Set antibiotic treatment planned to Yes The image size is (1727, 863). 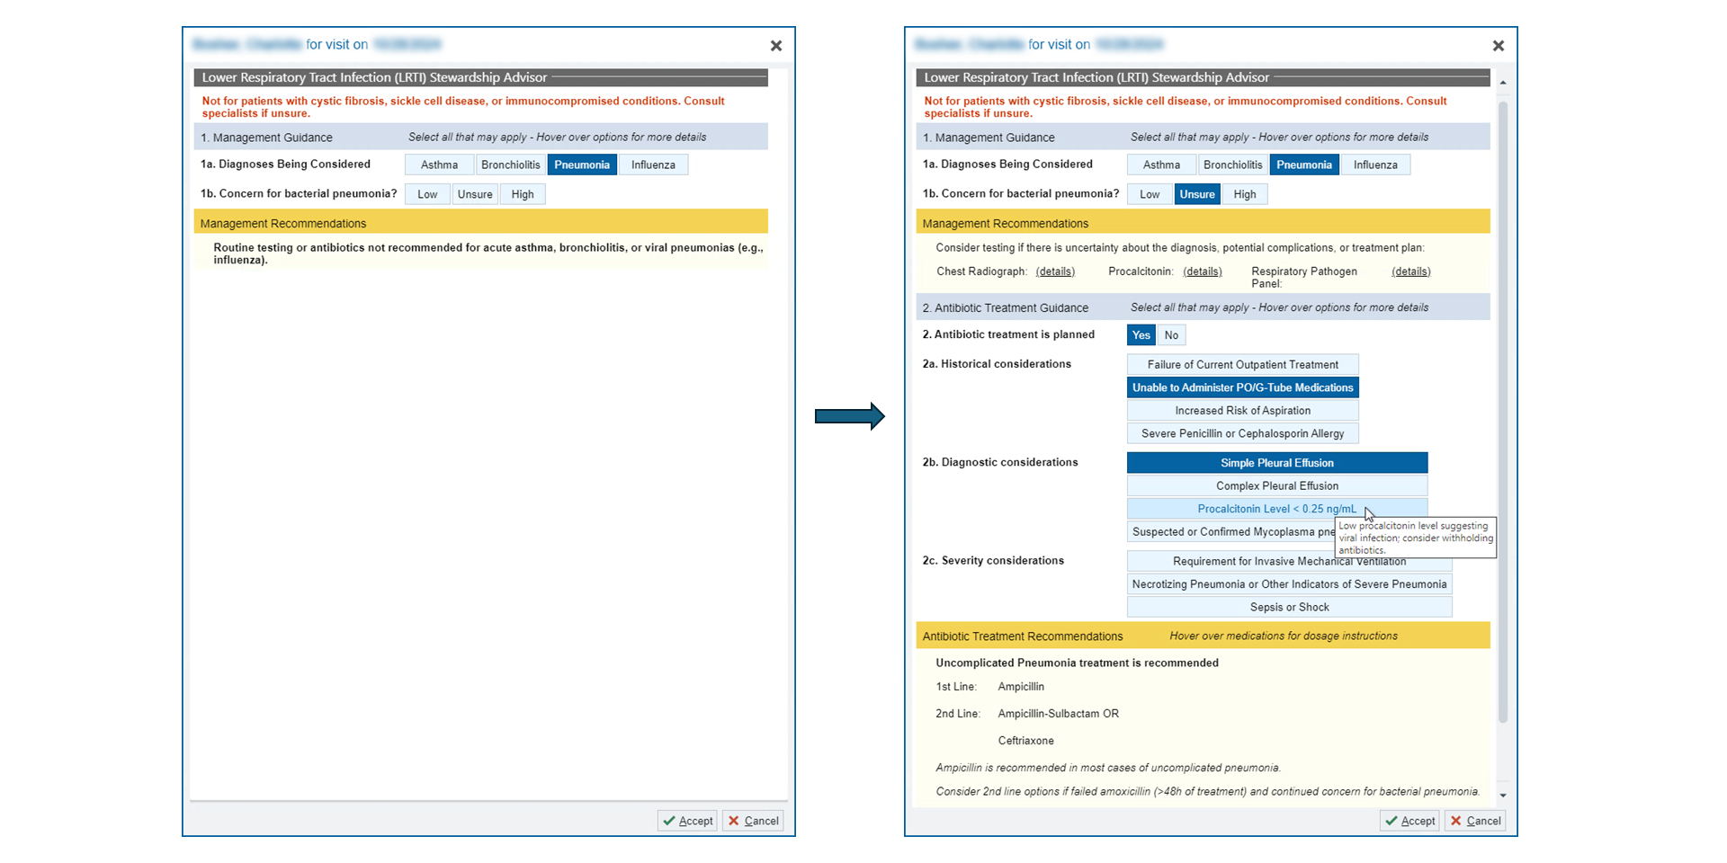tap(1141, 335)
